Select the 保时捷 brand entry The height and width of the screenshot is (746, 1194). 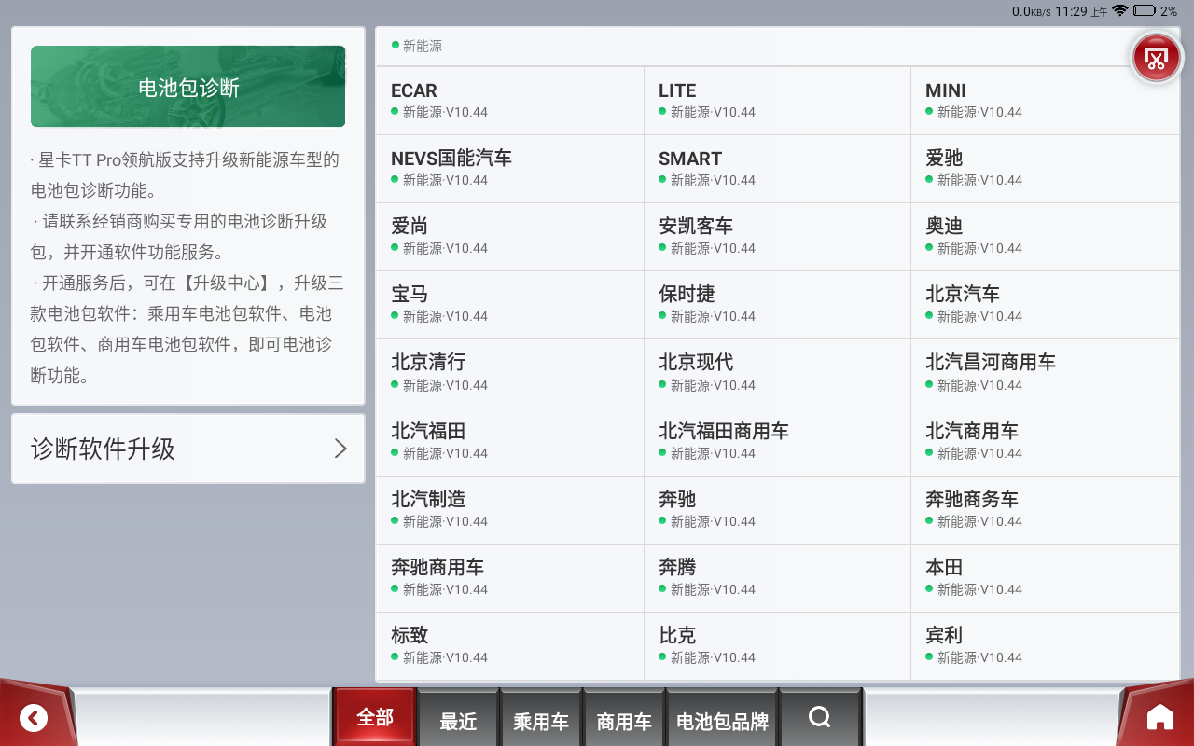(776, 304)
